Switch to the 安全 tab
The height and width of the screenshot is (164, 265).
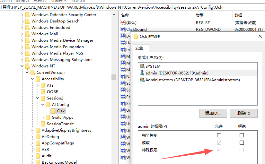tap(139, 48)
